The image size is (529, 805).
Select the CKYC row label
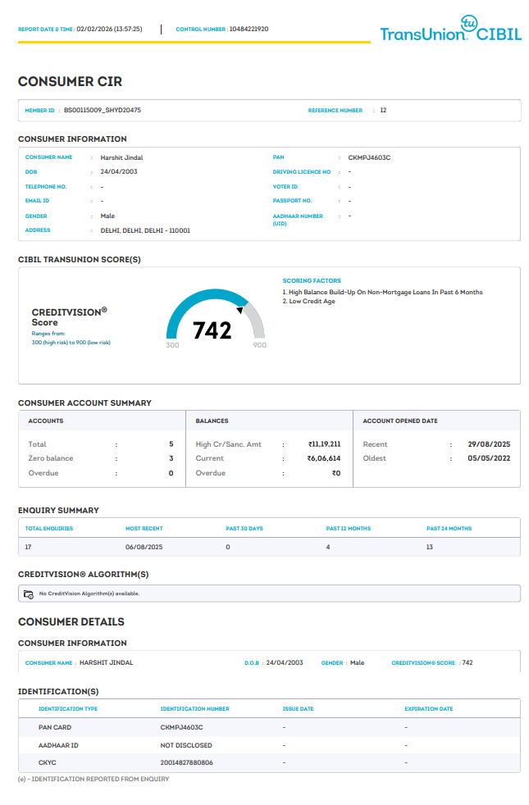pos(48,763)
